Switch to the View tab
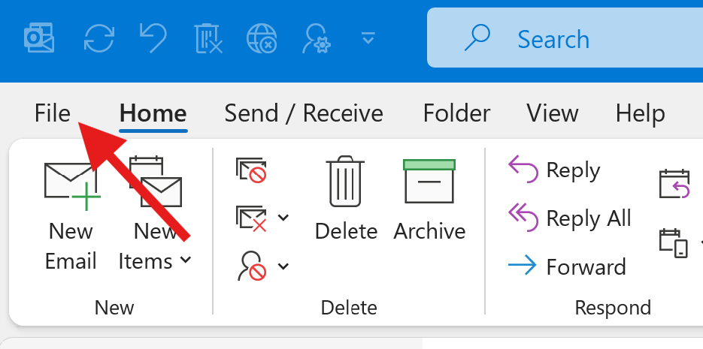Viewport: 703px width, 349px height. click(553, 113)
